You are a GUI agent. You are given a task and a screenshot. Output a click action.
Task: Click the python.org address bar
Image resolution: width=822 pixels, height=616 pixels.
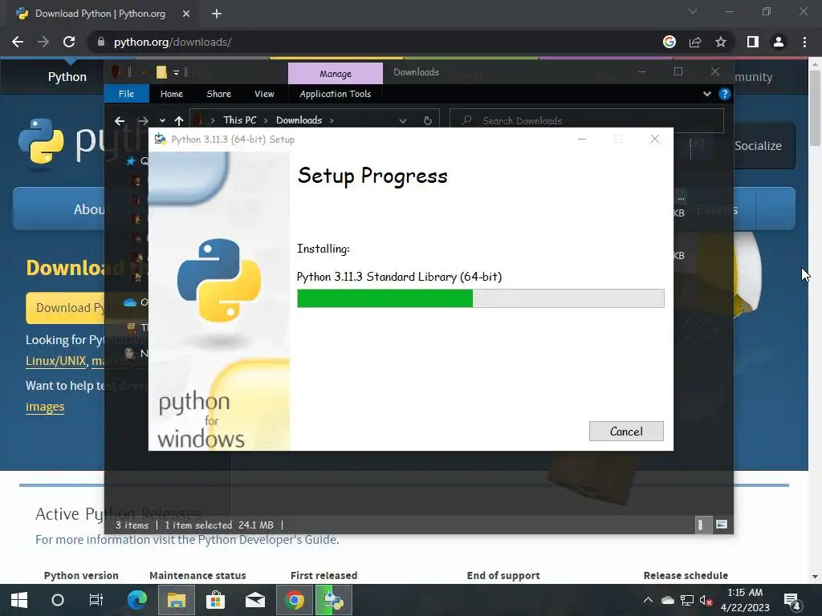(367, 42)
